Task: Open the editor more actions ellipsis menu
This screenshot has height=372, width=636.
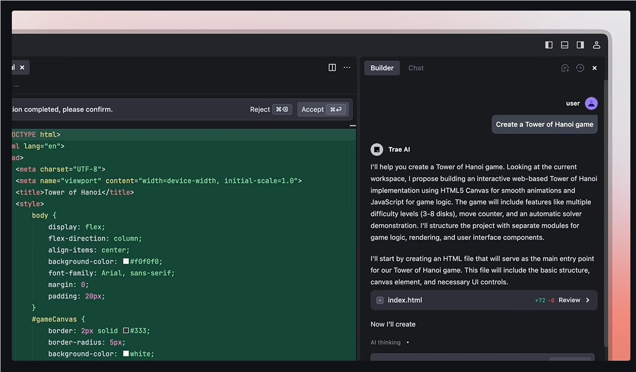Action: (x=347, y=68)
